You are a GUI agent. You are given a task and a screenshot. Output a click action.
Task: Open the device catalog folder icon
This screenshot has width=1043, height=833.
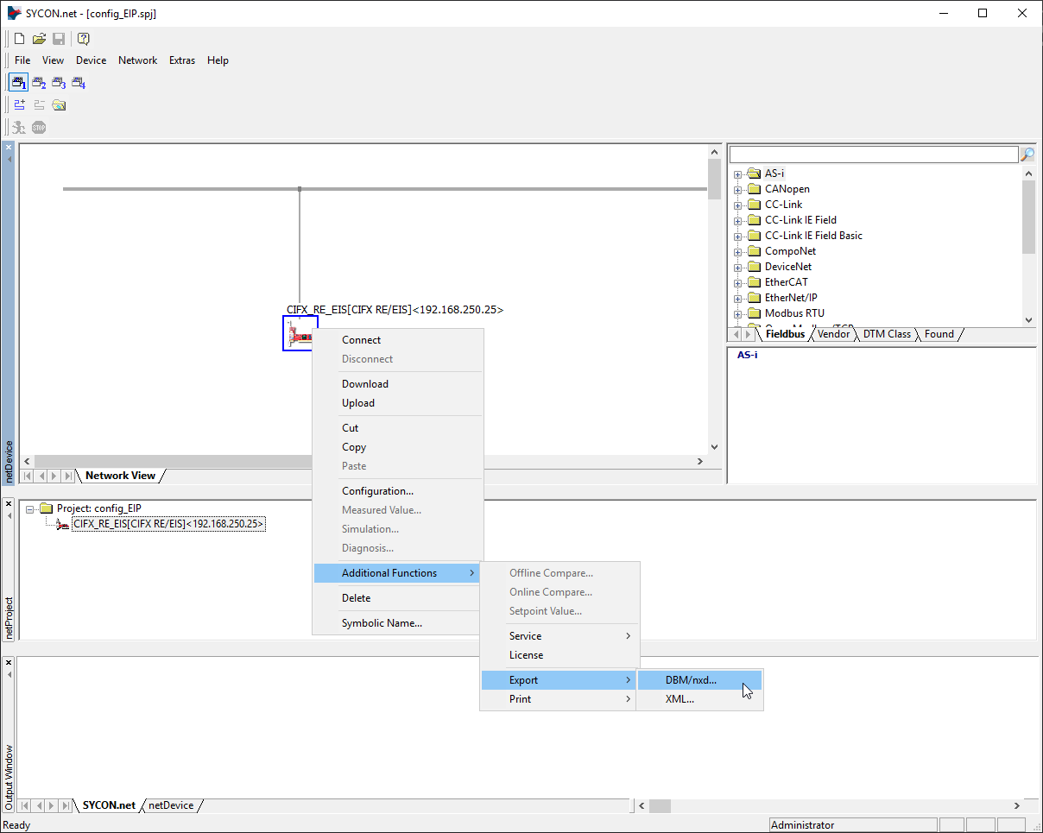click(59, 105)
